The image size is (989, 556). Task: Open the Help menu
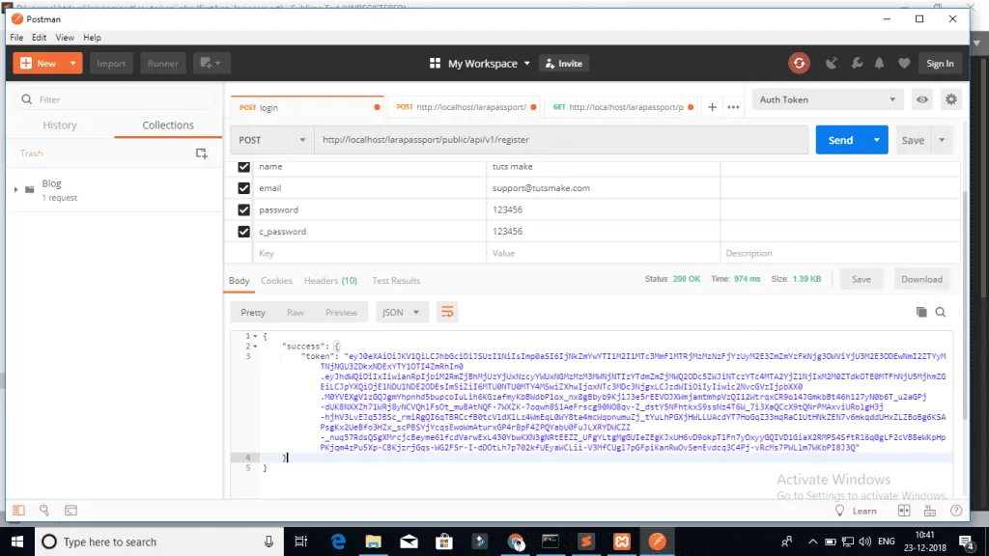tap(92, 38)
